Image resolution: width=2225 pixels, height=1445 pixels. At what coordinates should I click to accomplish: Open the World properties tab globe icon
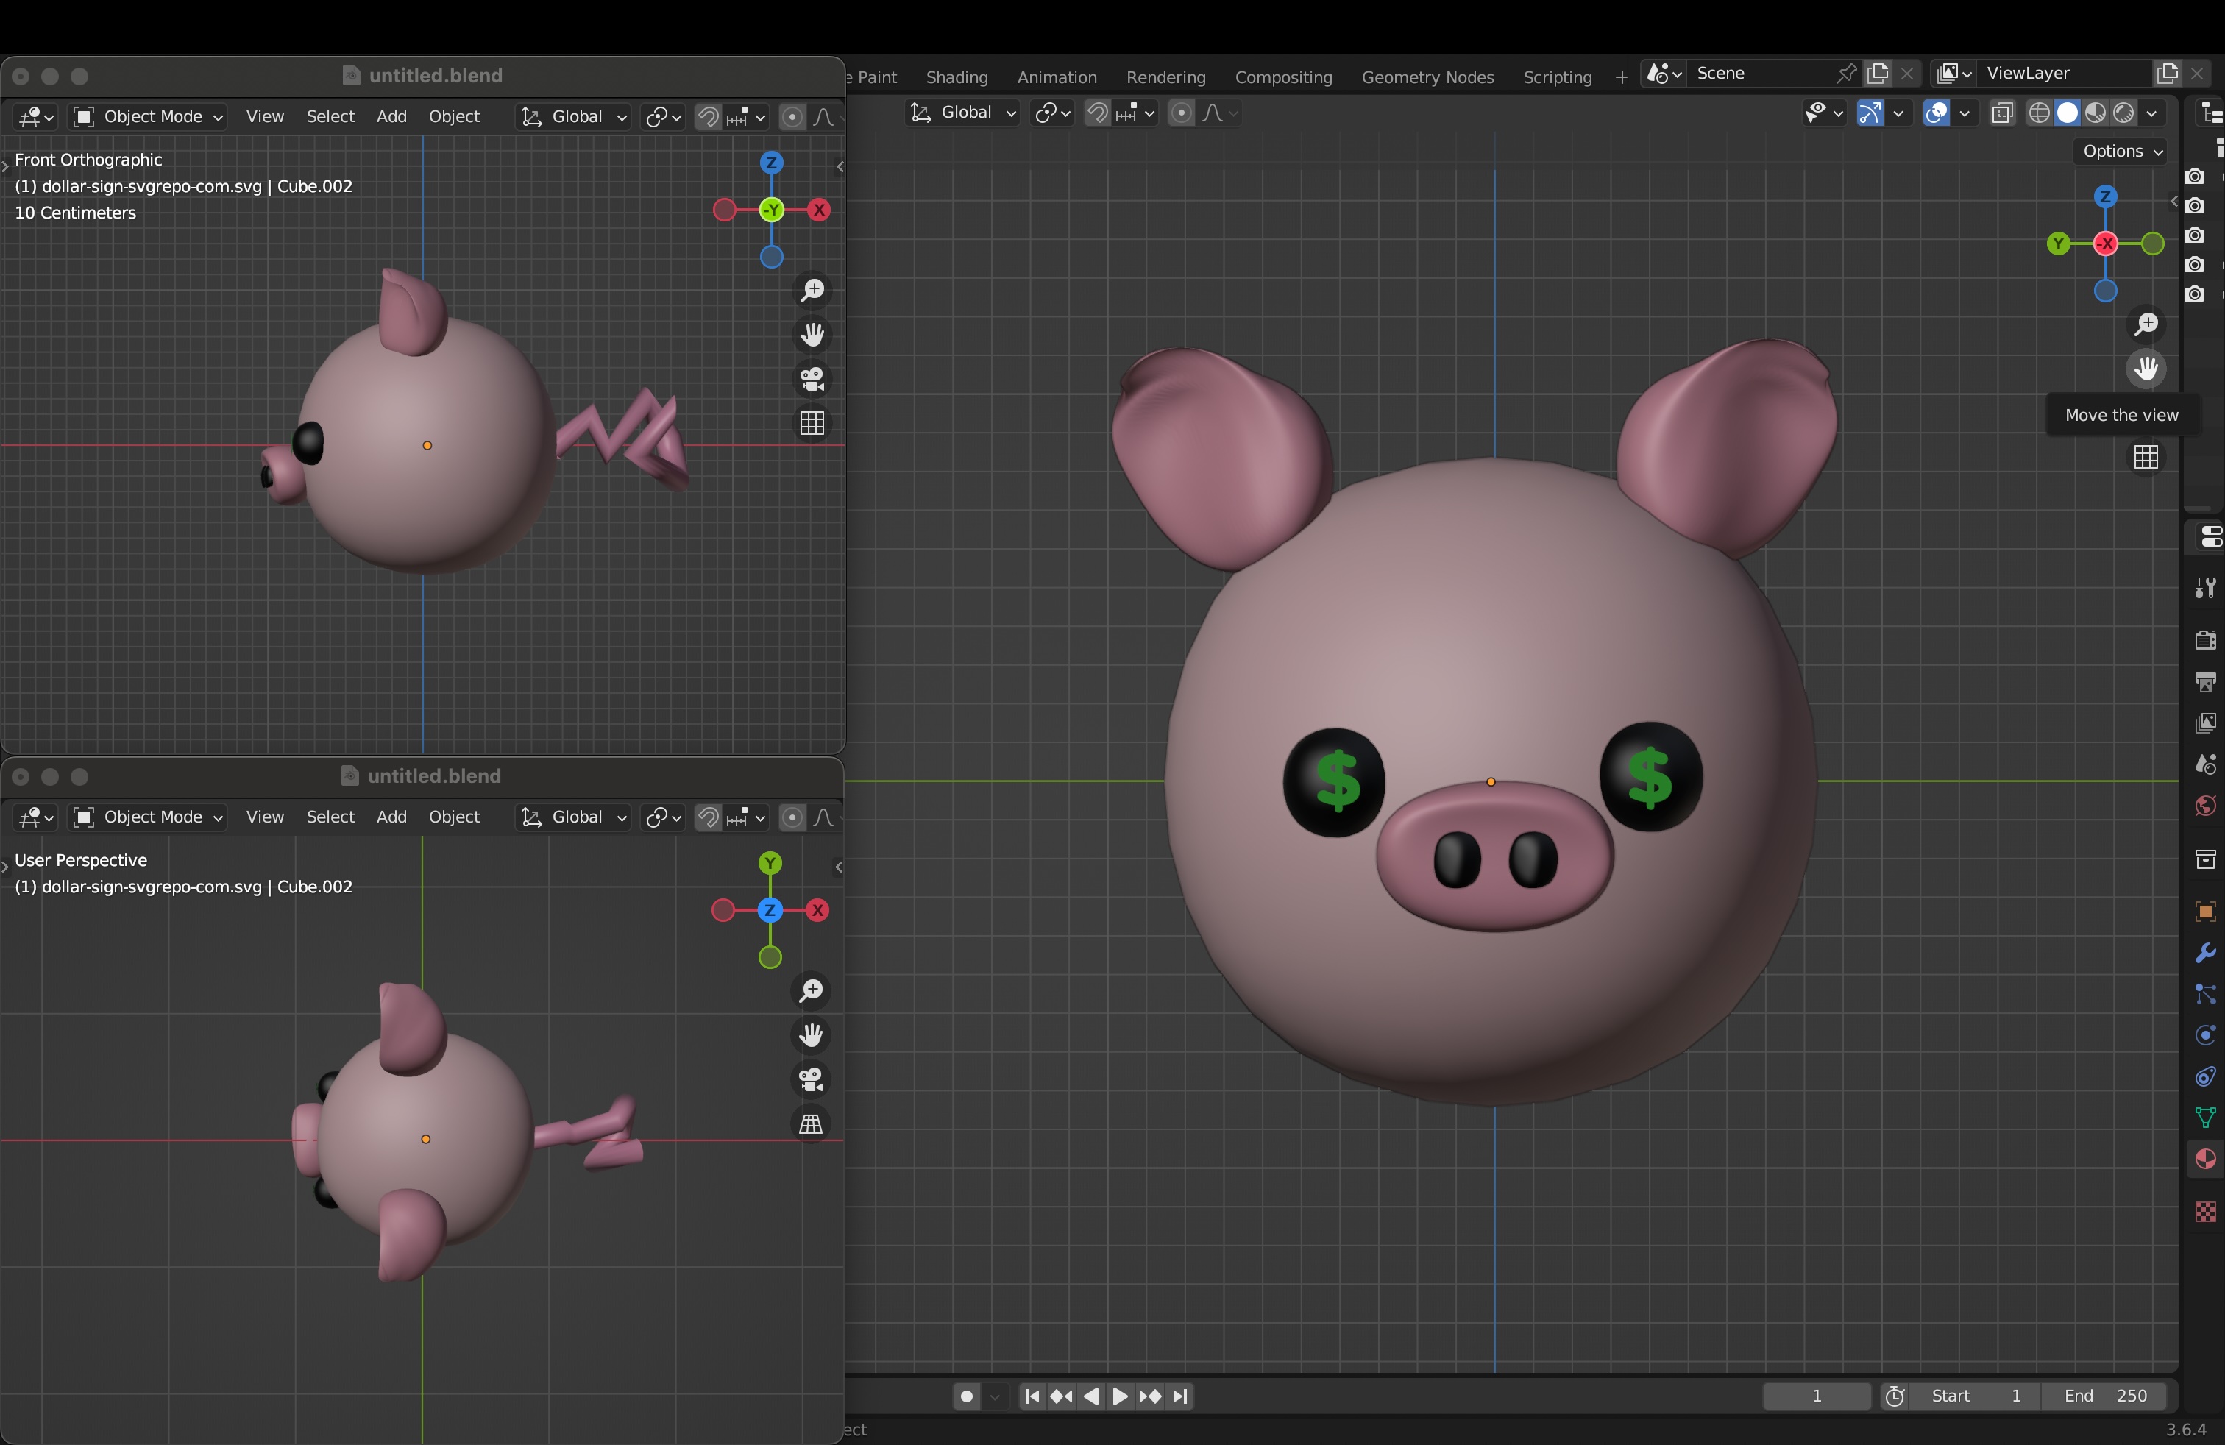pos(2204,806)
